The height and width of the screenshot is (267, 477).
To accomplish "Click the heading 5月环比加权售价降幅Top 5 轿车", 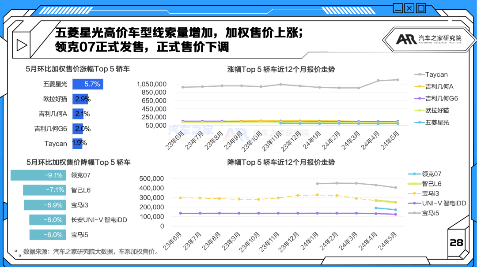I will (78, 162).
